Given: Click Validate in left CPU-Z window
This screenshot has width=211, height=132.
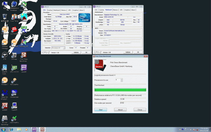Looking at the screenshot, I should click(x=76, y=52).
